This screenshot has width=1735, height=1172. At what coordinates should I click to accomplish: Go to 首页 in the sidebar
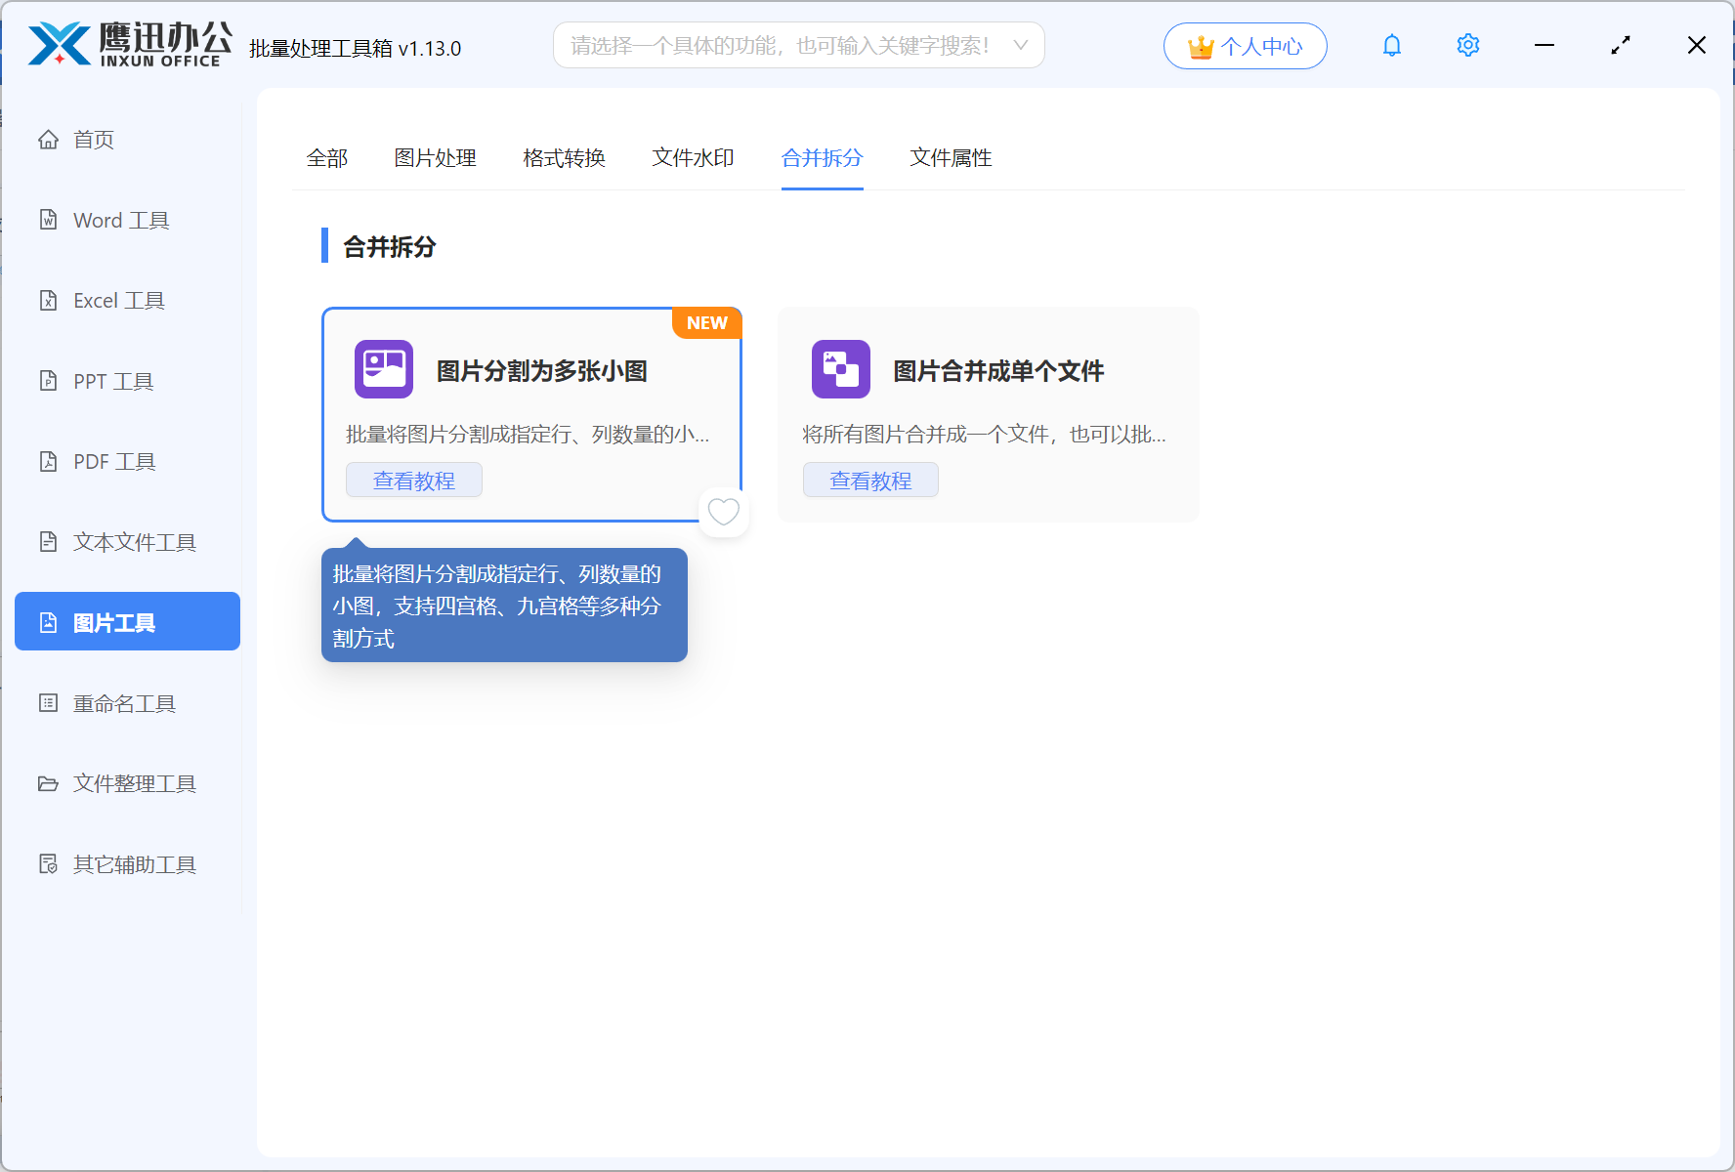pos(93,139)
